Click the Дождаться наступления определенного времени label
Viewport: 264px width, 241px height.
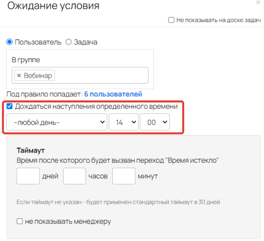pos(96,106)
